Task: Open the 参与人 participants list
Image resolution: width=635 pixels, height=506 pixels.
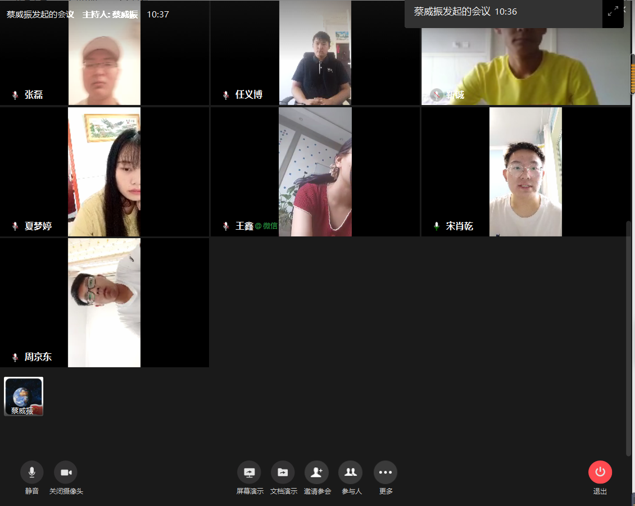Action: pyautogui.click(x=351, y=472)
